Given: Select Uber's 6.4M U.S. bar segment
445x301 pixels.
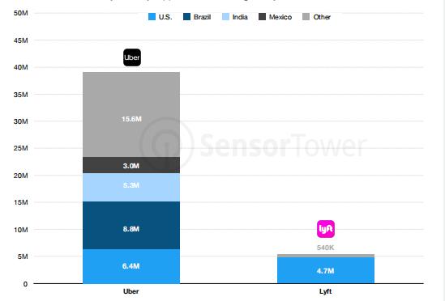Looking at the screenshot, I should [131, 266].
